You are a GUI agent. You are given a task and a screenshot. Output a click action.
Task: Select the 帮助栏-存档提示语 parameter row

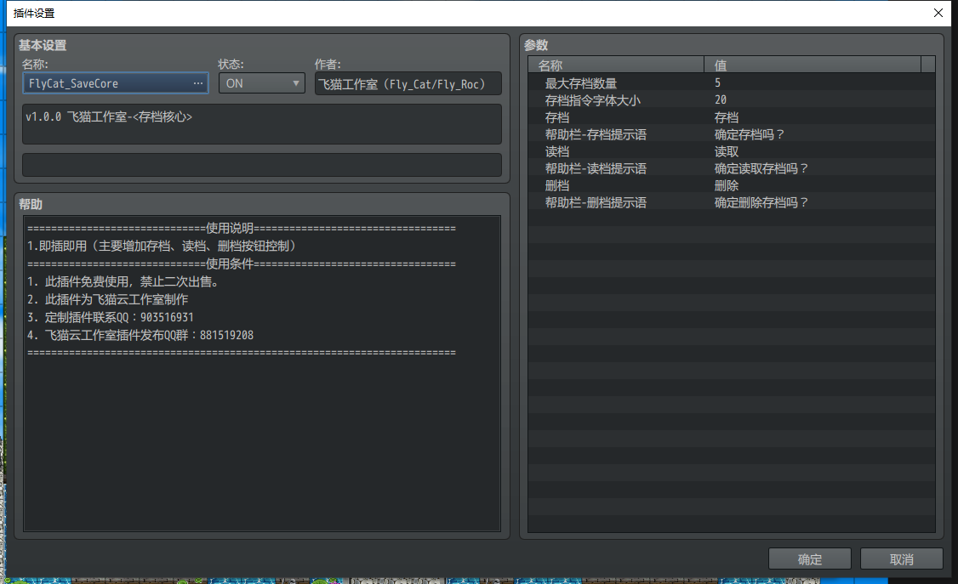732,134
